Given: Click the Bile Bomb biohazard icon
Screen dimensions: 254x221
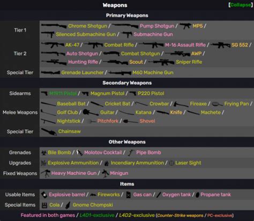Looking at the screenshot, I should (44, 153).
